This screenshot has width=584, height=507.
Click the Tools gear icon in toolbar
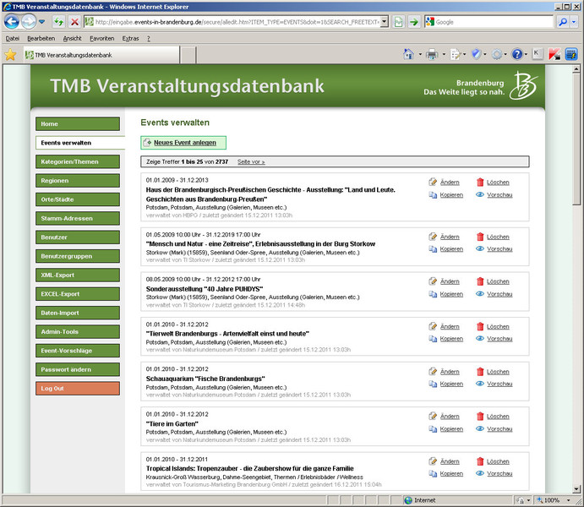coord(497,54)
